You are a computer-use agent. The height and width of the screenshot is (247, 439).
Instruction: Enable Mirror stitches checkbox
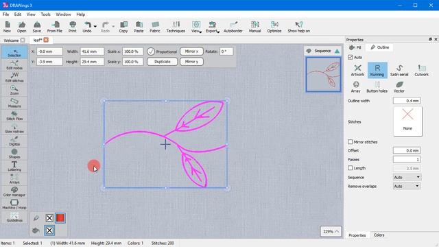(x=351, y=142)
